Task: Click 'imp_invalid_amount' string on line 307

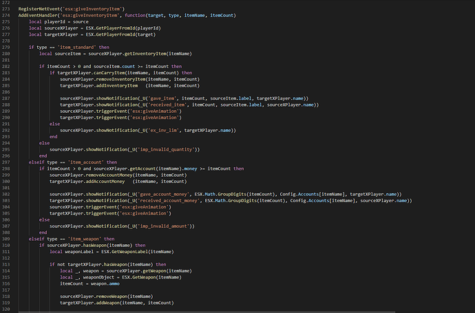Action: point(163,226)
